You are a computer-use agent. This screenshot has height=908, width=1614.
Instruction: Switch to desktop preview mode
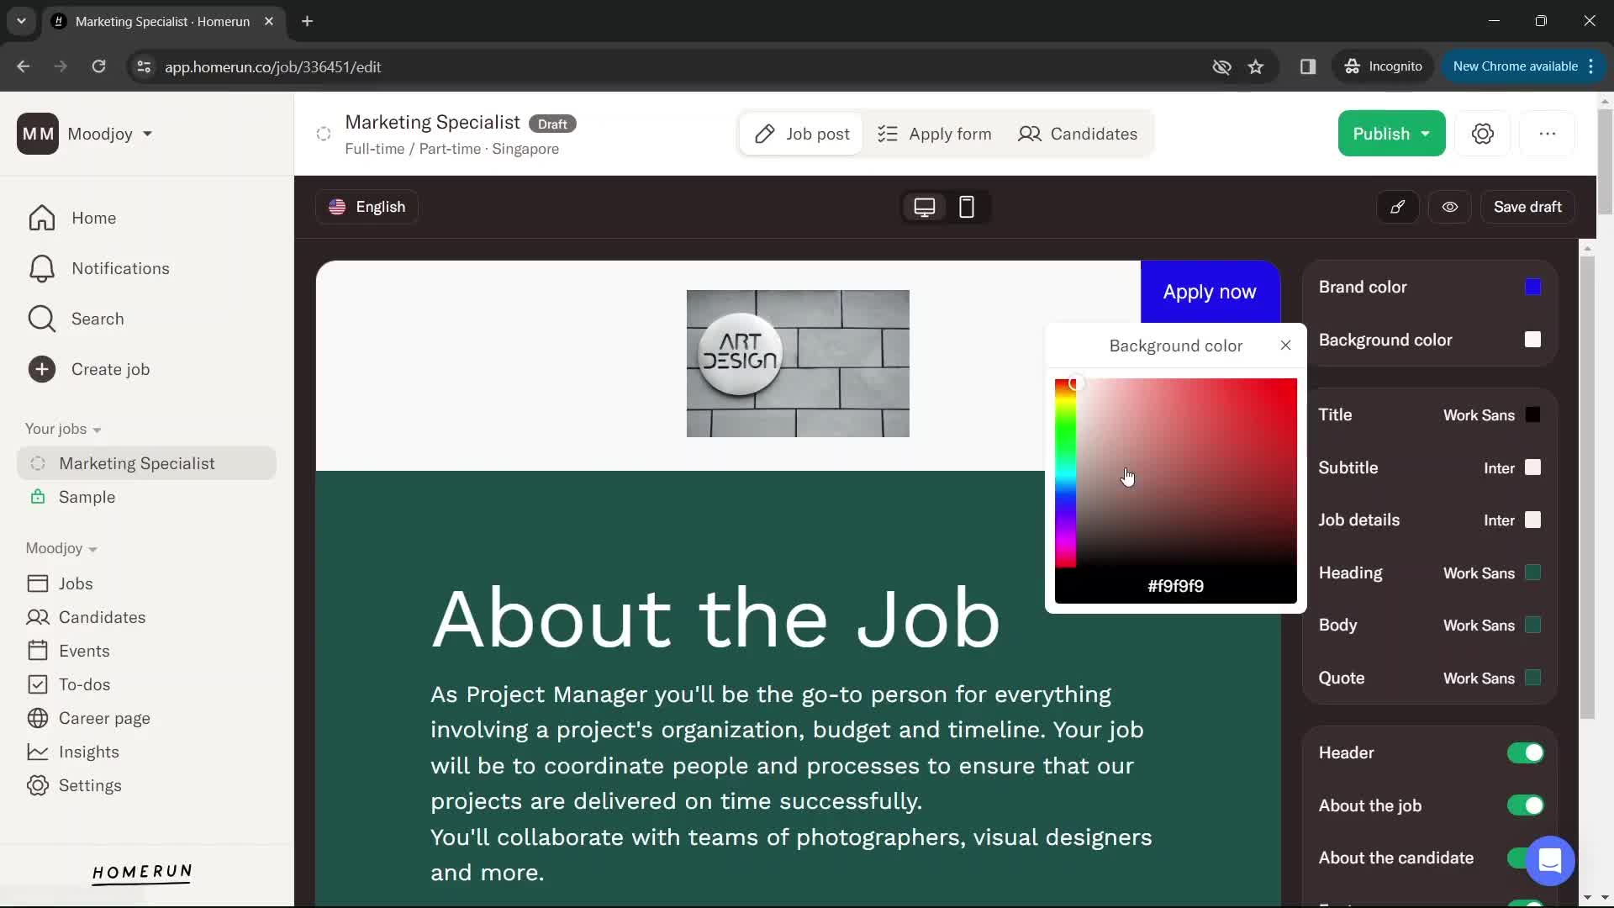point(925,207)
